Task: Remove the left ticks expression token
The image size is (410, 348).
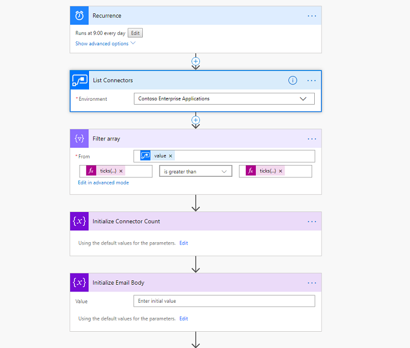Action: point(121,171)
